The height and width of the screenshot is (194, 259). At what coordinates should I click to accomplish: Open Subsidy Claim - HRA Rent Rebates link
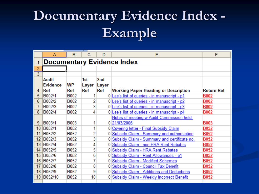pos(145,150)
